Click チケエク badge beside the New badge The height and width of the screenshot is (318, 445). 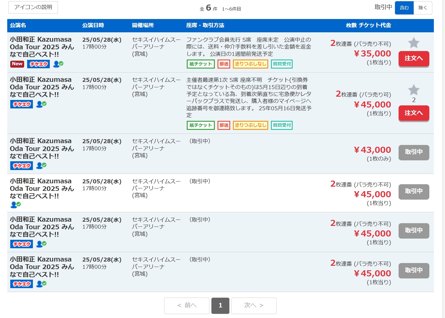[39, 64]
